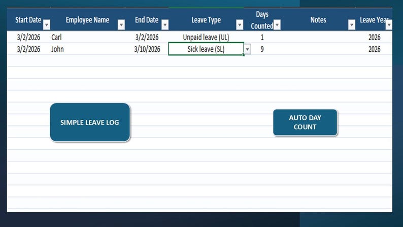Select Carl's leave year 2026 cell
The width and height of the screenshot is (403, 227).
coord(374,37)
